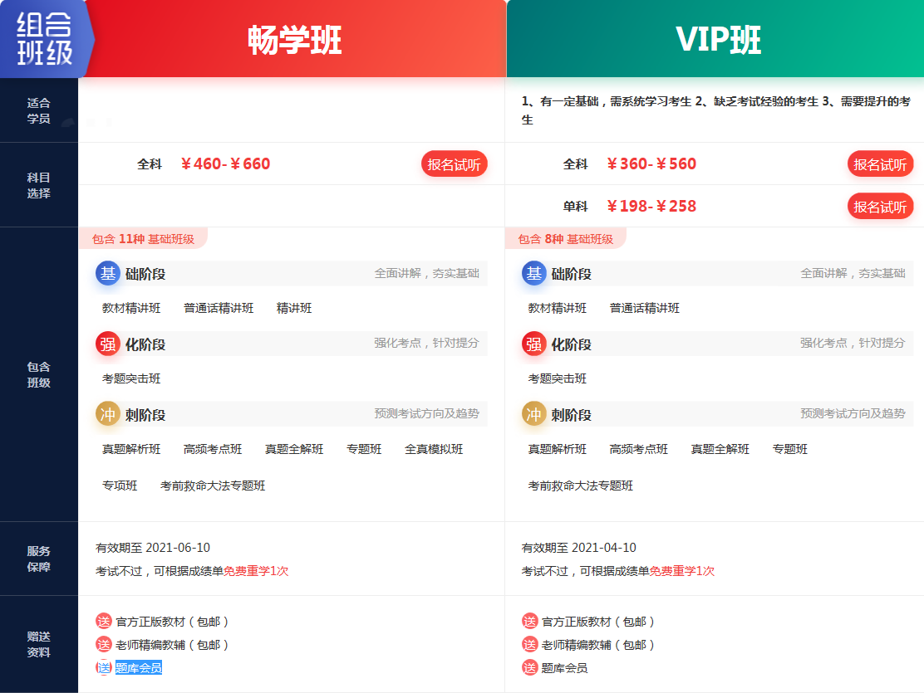This screenshot has height=693, width=924.
Task: Click 强化考点，针对提分 caption in 畅学班
Action: [426, 343]
